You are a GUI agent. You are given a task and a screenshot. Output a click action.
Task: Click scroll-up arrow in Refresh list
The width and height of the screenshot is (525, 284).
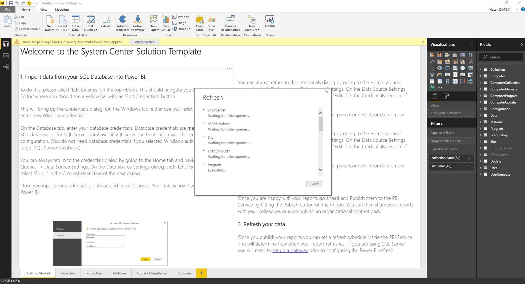321,113
